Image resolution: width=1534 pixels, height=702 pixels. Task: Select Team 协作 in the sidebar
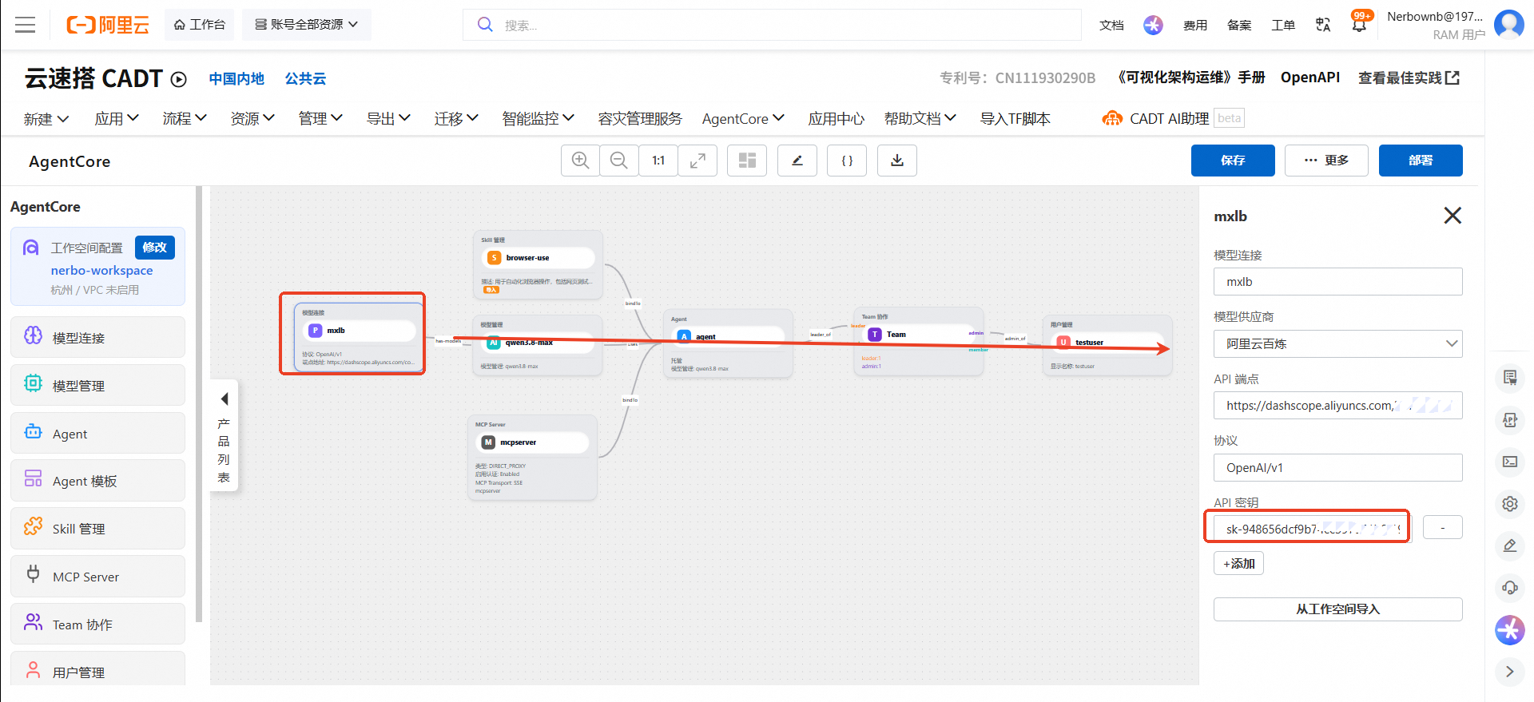point(97,625)
